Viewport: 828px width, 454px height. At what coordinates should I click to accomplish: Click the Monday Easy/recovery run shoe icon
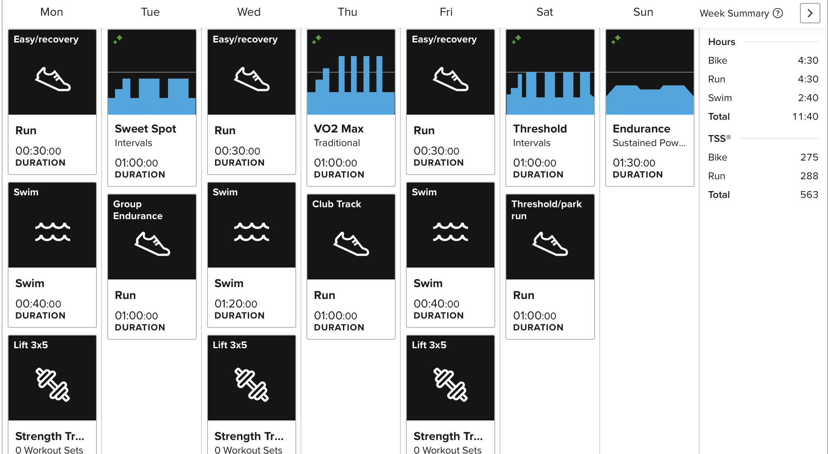(53, 79)
